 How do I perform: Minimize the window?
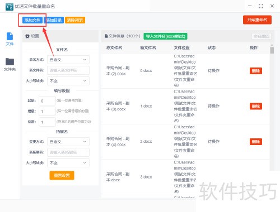[x=250, y=6]
